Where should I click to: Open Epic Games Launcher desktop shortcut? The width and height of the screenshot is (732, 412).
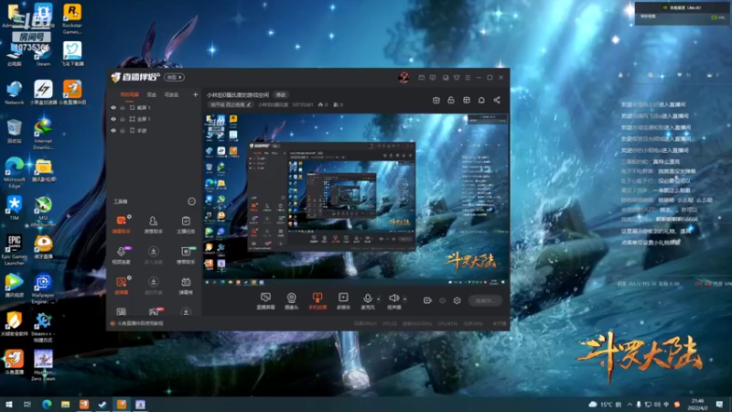tap(14, 250)
